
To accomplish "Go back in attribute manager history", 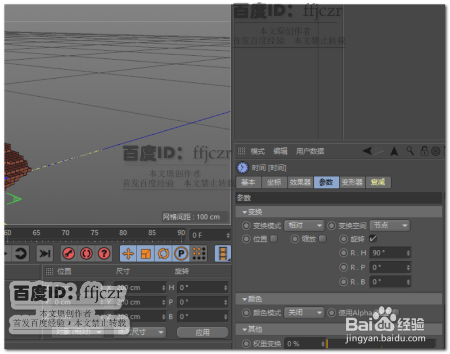I will [x=367, y=150].
